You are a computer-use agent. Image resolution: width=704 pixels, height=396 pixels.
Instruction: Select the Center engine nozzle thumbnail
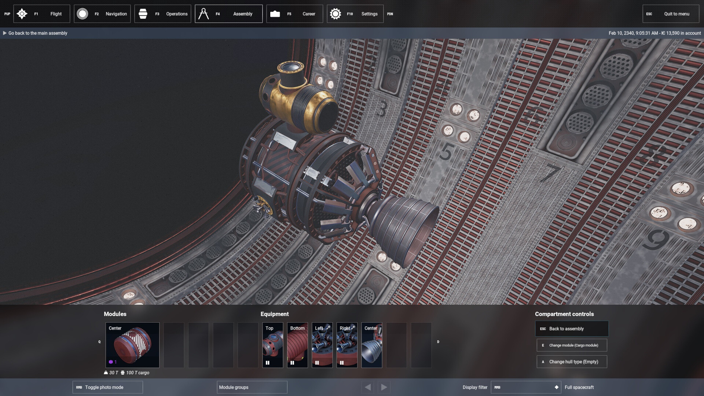tap(371, 345)
